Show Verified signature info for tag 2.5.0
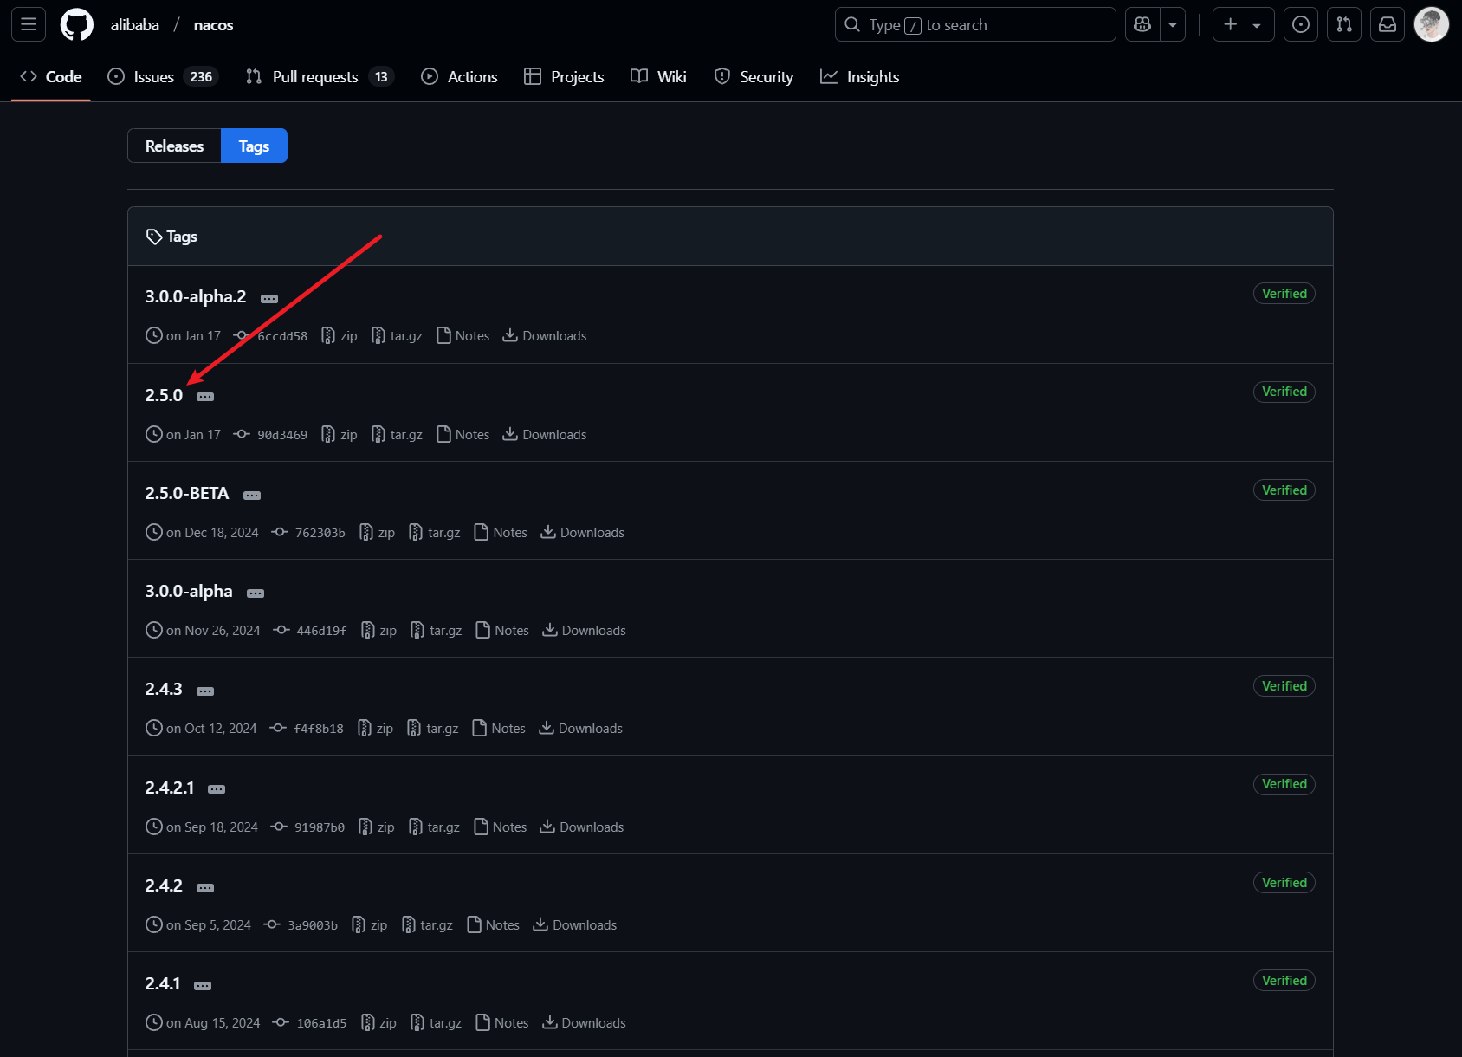The width and height of the screenshot is (1462, 1057). 1284,392
